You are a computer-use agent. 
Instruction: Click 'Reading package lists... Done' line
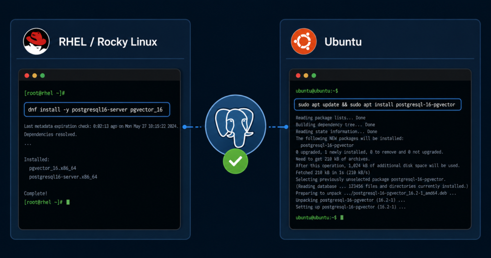pyautogui.click(x=330, y=118)
